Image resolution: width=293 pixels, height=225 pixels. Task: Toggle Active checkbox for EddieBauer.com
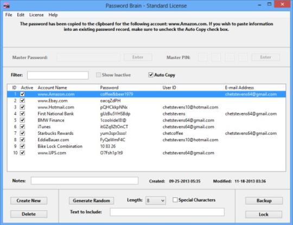(x=22, y=140)
